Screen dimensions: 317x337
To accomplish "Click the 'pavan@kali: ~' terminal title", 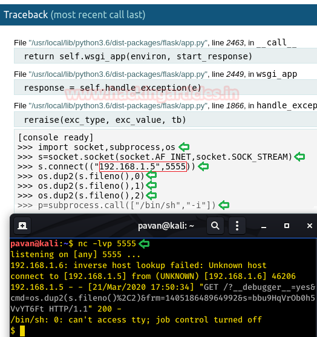I will point(166,226).
